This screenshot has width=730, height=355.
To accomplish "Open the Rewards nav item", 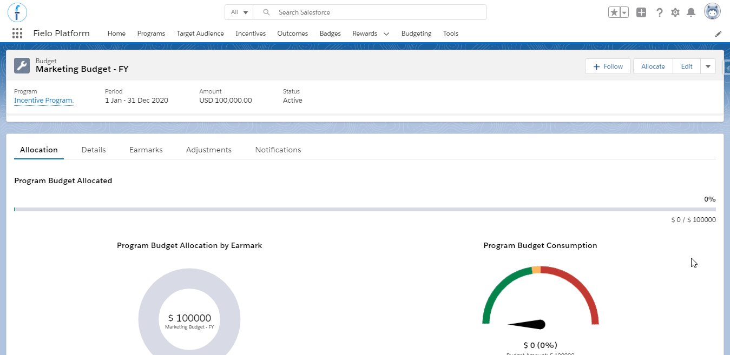I will point(365,34).
